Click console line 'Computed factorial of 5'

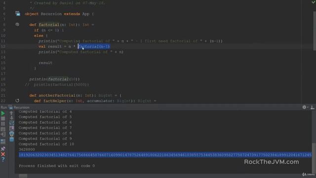click(x=45, y=117)
